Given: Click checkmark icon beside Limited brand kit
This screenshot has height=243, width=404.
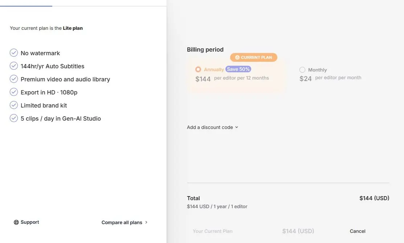Looking at the screenshot, I should click(x=14, y=105).
